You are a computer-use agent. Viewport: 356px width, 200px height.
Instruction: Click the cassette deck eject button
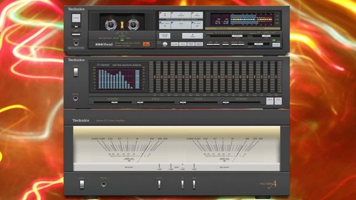(76, 34)
